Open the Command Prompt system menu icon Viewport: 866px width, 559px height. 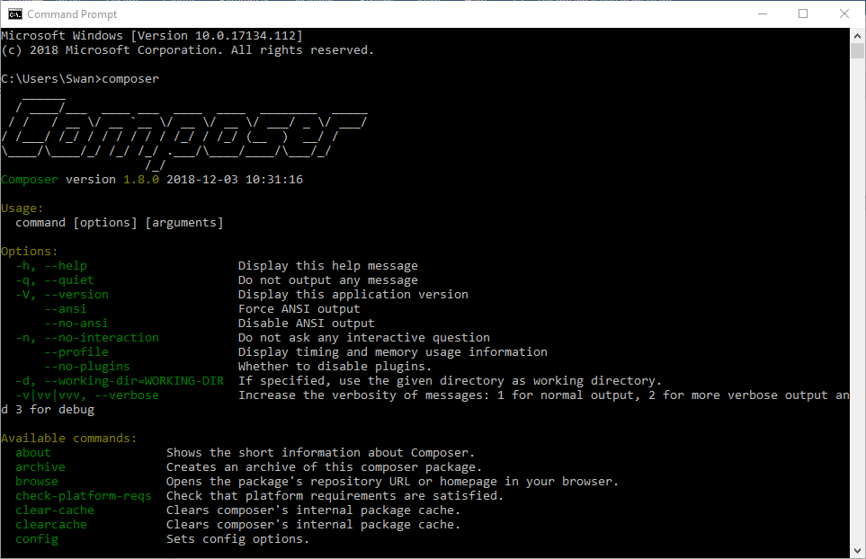click(x=14, y=13)
